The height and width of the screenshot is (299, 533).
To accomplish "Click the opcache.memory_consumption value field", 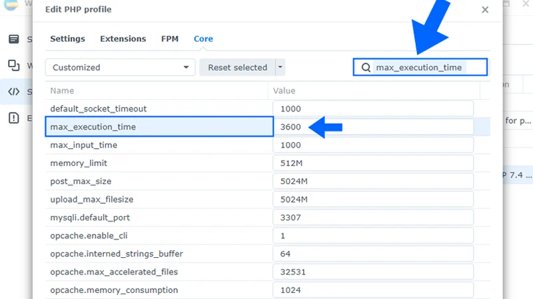I will coord(373,290).
